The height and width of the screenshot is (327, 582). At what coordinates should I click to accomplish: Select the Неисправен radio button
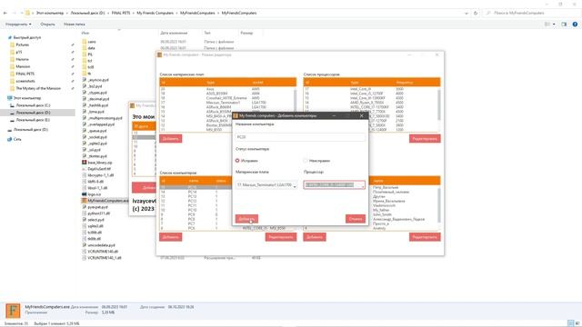click(x=306, y=161)
